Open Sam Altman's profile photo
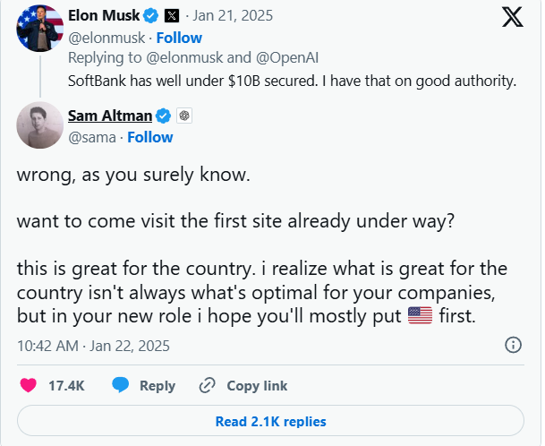This screenshot has width=545, height=446. (40, 125)
